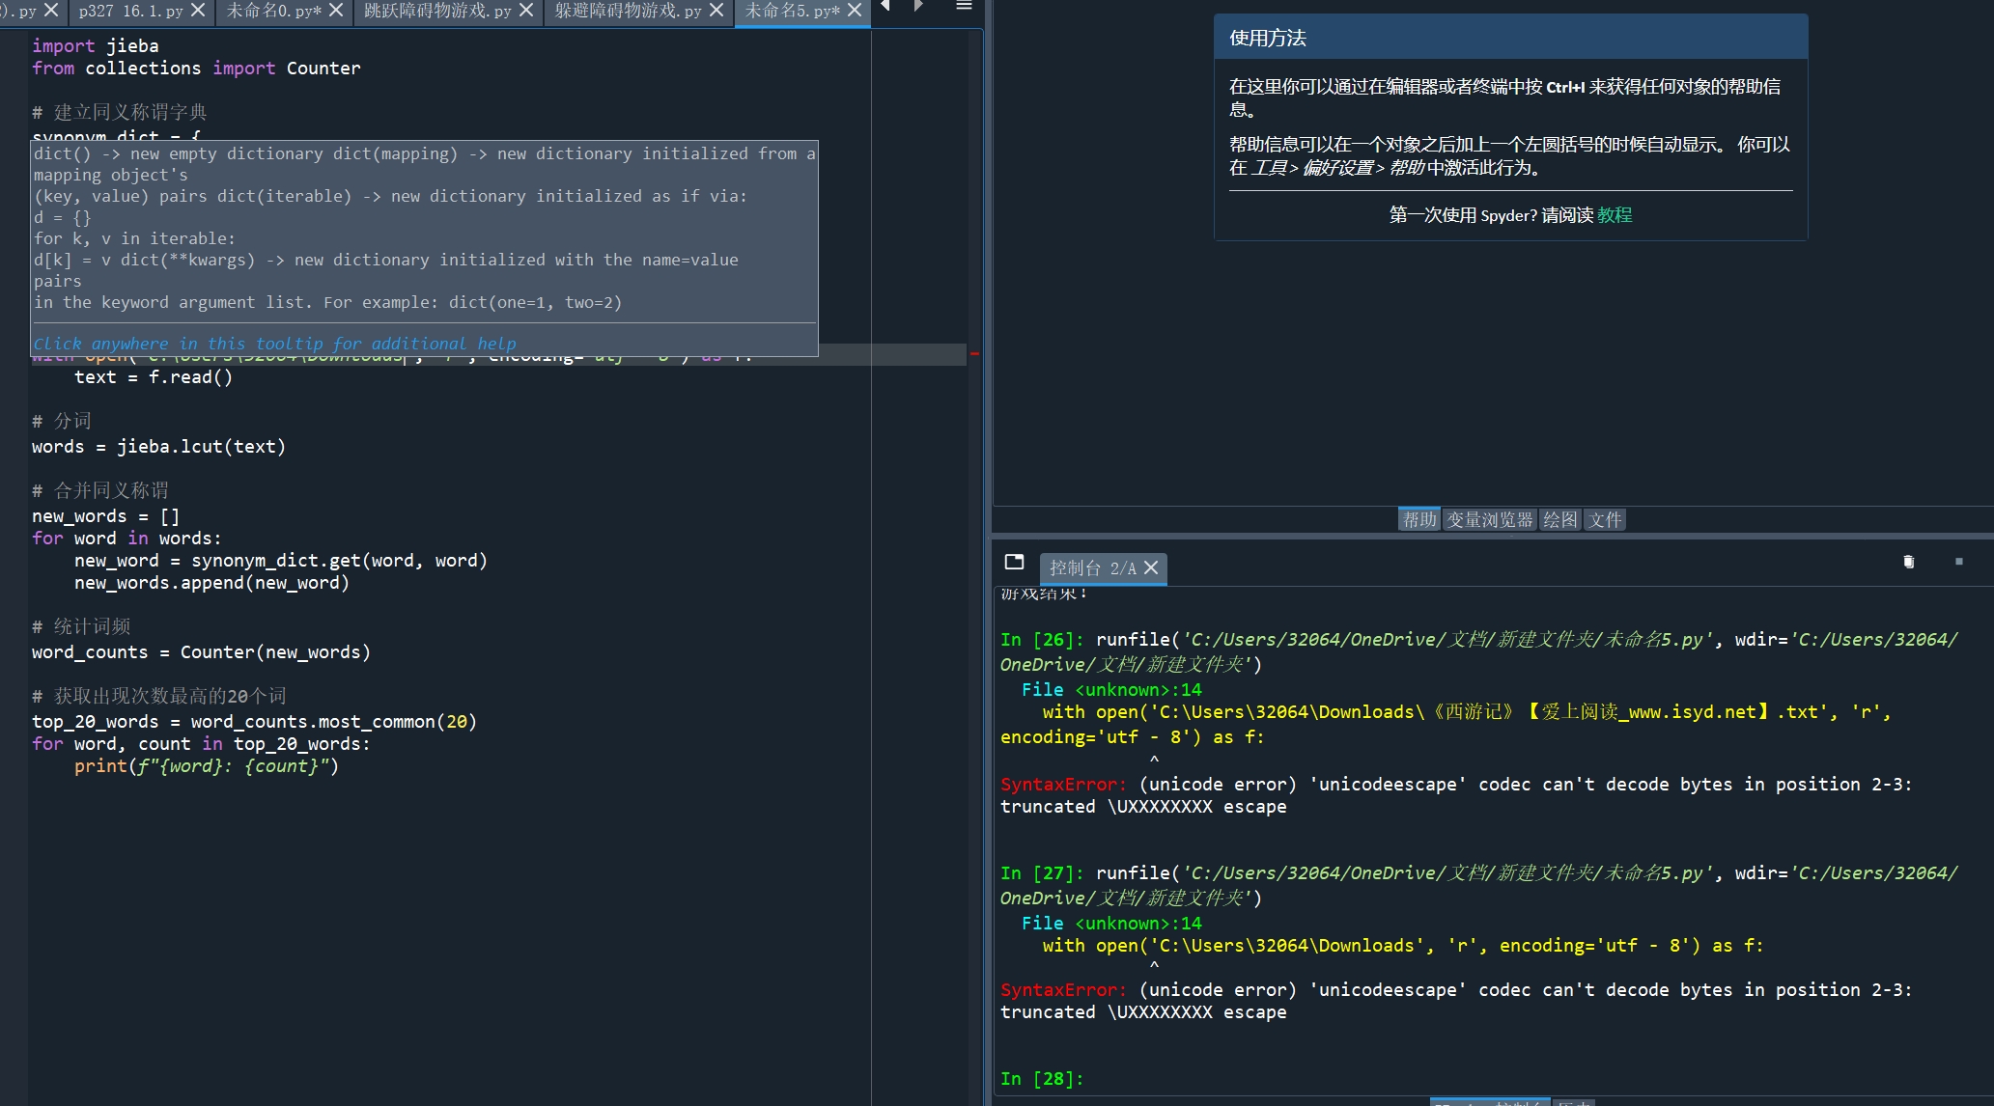Viewport: 1994px width, 1106px height.
Task: Select the 帮助 help pane tab
Action: (1419, 520)
